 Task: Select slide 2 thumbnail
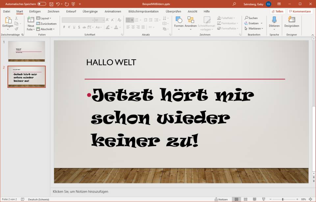(27, 77)
